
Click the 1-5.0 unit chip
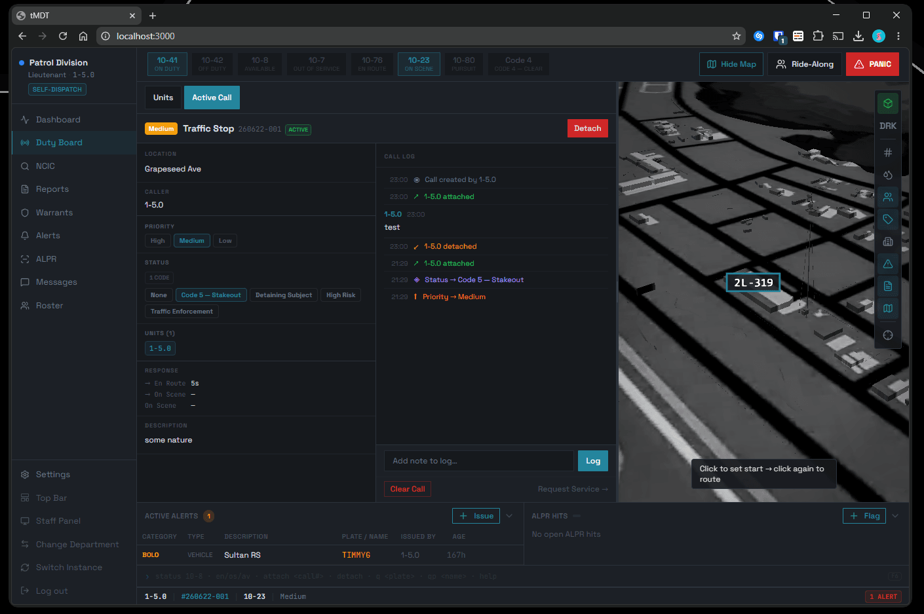pos(160,349)
